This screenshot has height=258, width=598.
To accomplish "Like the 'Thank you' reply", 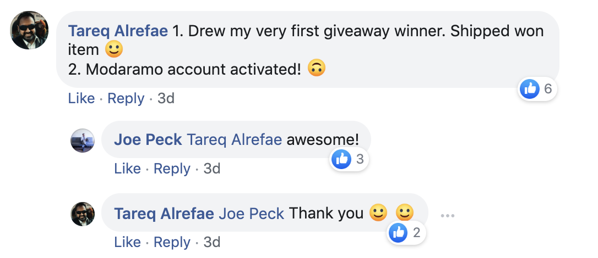I will pyautogui.click(x=127, y=242).
